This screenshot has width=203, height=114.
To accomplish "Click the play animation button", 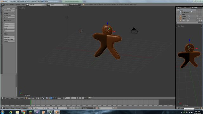I will point(76,108).
